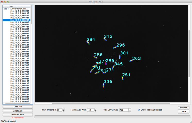
Task: Choose img_15_1_2_0089.tif from the job list
Action: [20, 99]
